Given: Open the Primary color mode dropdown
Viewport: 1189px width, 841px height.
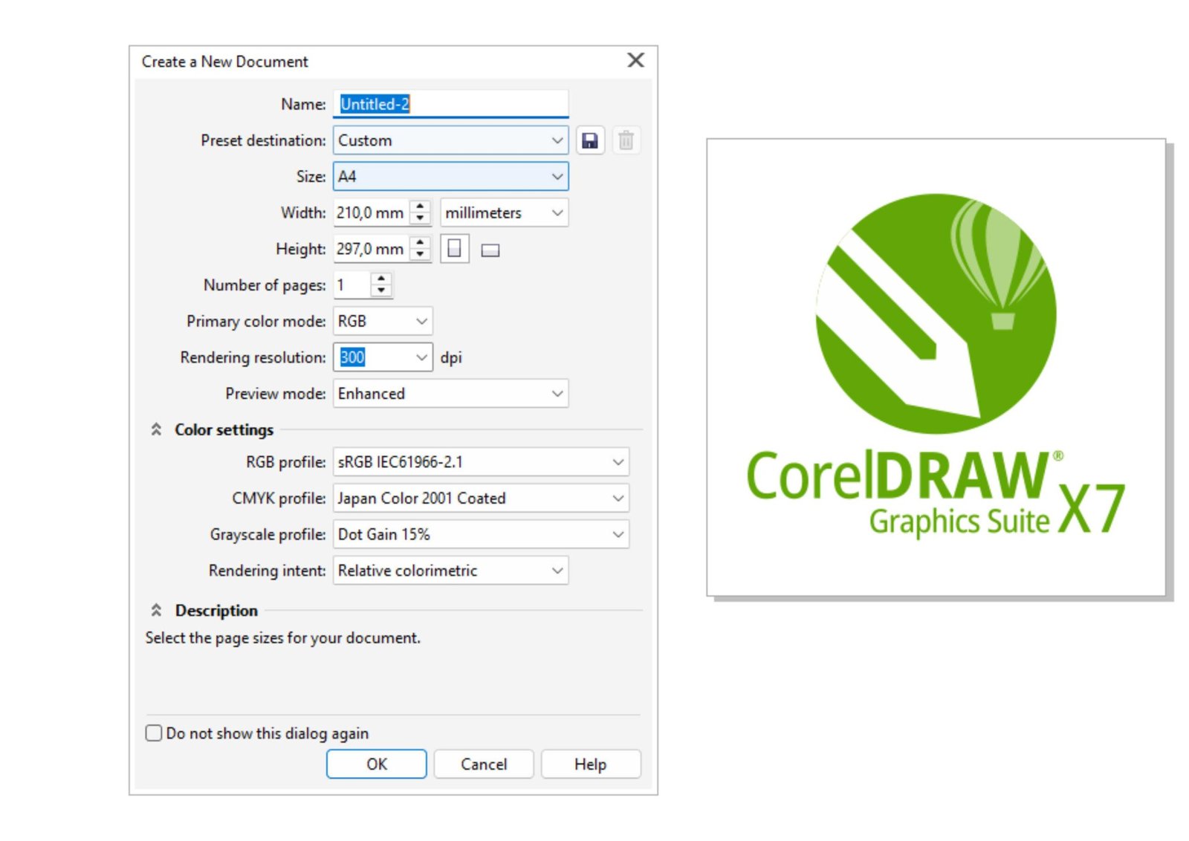Looking at the screenshot, I should (x=420, y=321).
